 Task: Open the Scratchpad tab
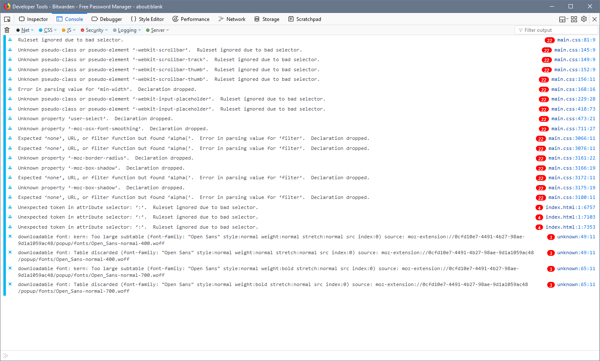click(305, 19)
